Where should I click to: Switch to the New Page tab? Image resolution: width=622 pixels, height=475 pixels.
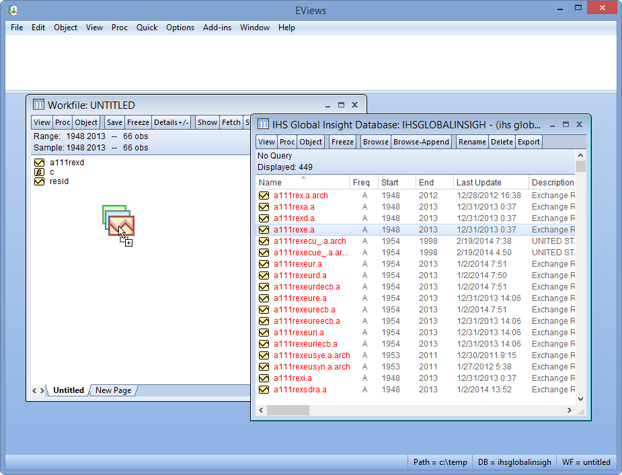point(112,390)
